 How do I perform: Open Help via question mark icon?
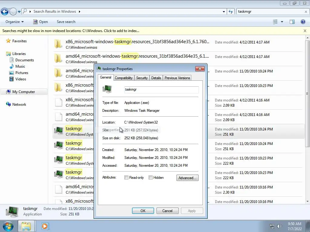[303, 22]
